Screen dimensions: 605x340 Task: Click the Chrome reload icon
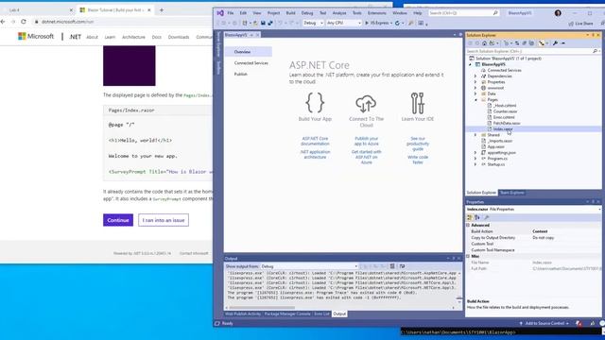(x=24, y=22)
